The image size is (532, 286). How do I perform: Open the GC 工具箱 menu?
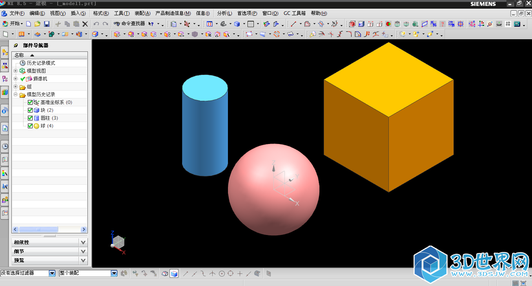(295, 13)
